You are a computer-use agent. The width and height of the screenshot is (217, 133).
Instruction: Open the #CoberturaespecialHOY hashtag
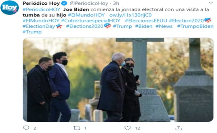[x=91, y=21]
